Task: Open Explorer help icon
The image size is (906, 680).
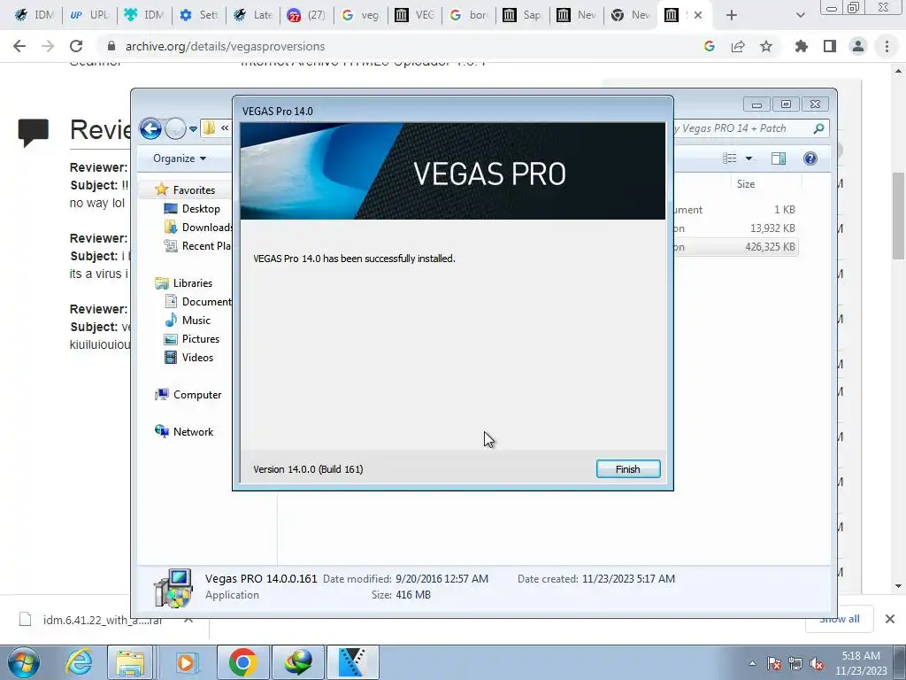Action: pyautogui.click(x=810, y=158)
